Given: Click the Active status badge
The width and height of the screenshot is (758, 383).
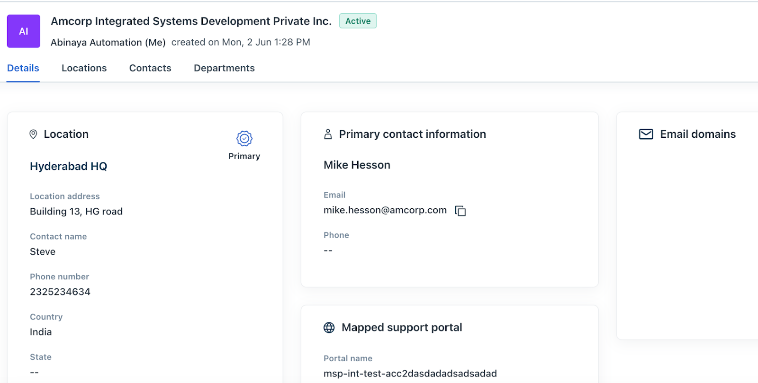Looking at the screenshot, I should (x=358, y=21).
